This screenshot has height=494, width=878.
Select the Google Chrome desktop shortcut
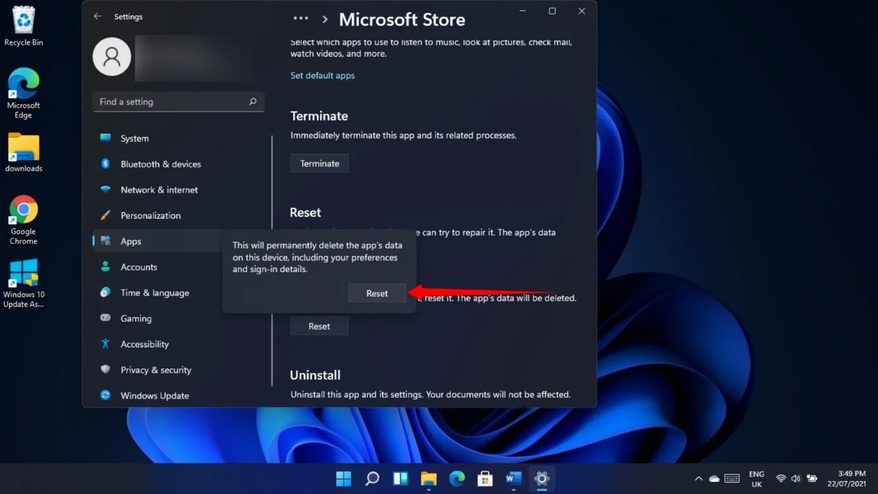pos(24,221)
